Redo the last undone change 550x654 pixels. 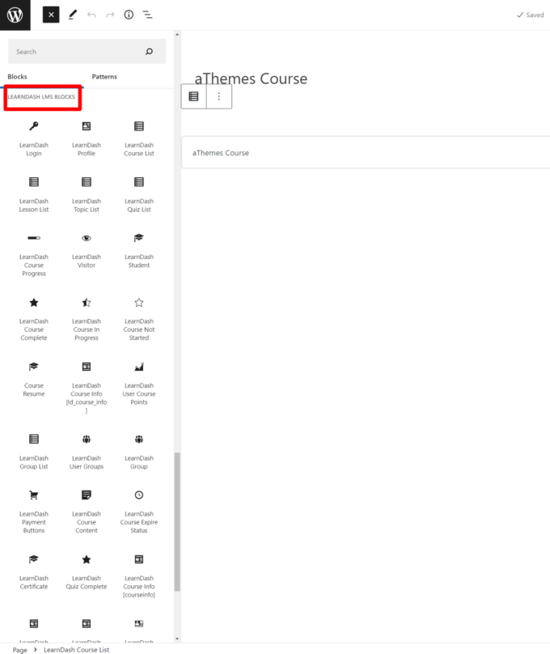coord(110,15)
